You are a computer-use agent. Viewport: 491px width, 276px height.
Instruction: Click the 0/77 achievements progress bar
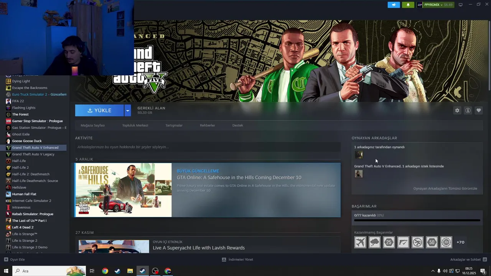[x=417, y=220]
